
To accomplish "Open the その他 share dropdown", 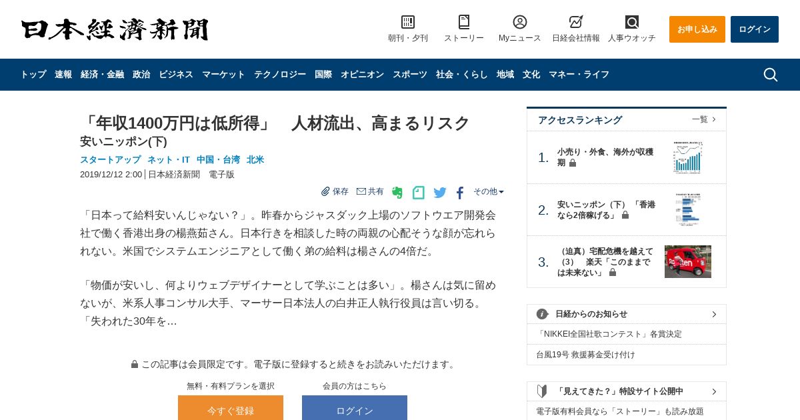I will tap(489, 191).
